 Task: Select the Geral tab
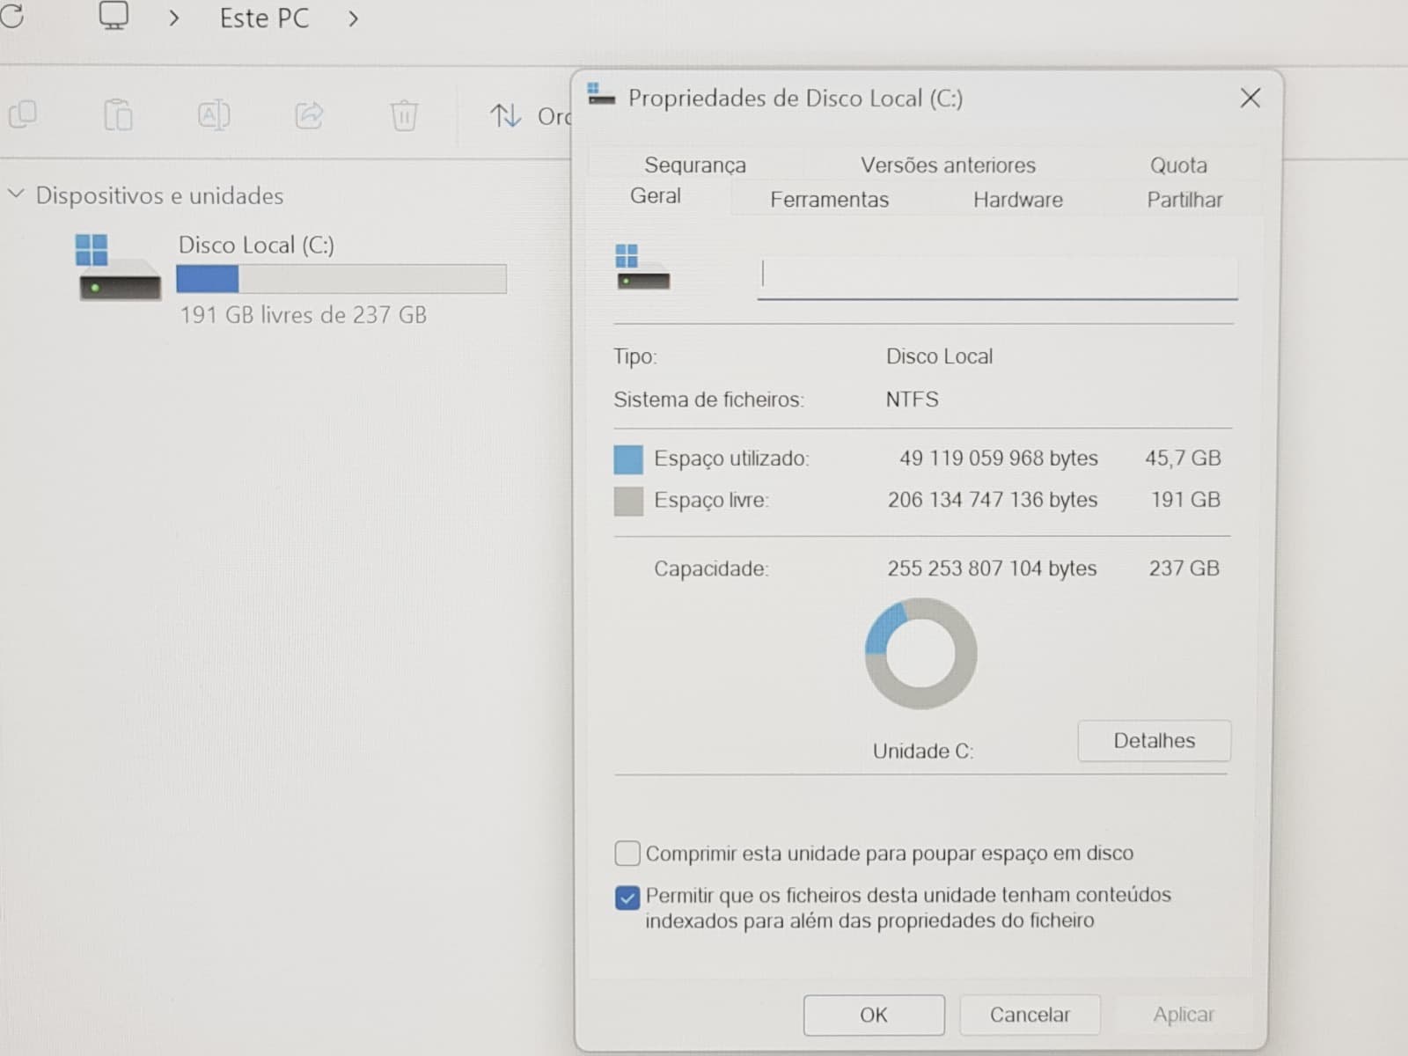(x=656, y=195)
